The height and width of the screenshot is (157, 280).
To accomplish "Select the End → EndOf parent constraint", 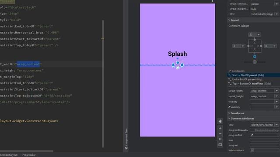I will coord(254,79).
